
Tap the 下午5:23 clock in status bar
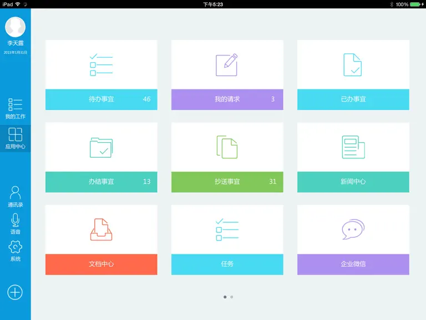click(x=213, y=4)
